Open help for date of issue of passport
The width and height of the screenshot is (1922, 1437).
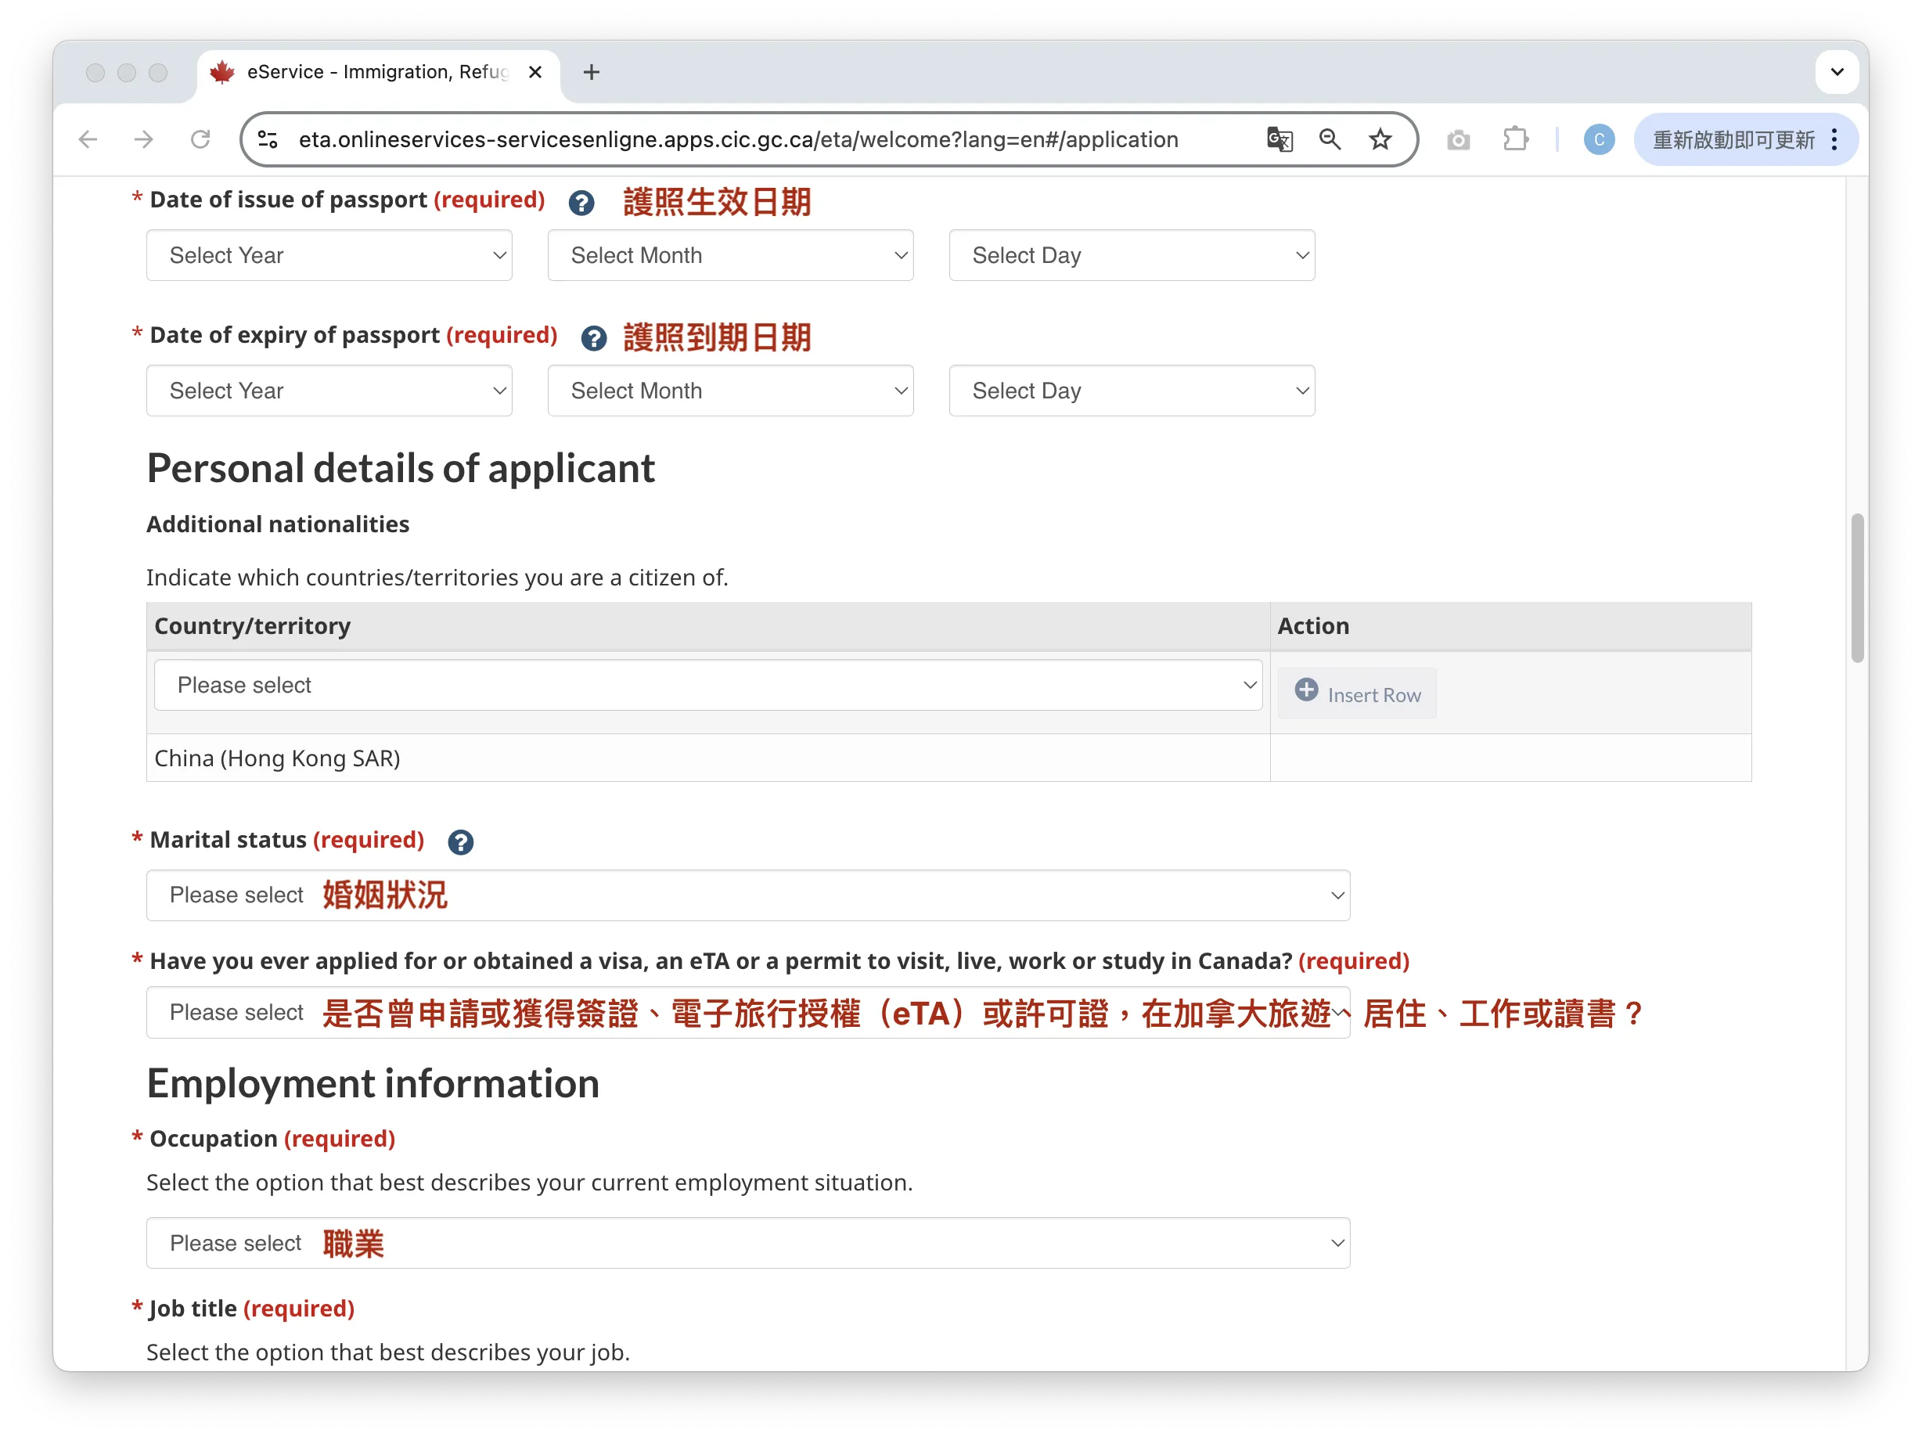coord(581,203)
